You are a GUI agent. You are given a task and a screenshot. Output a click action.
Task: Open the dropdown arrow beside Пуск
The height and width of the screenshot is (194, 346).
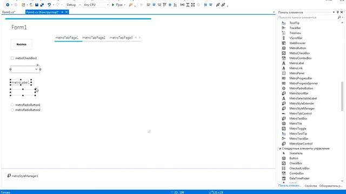(125, 5)
